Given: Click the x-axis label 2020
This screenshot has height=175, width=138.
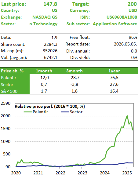Looking at the screenshot, I should pyautogui.click(x=16, y=173).
